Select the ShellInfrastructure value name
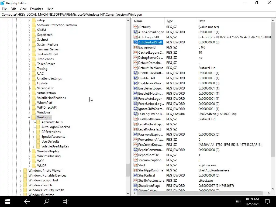The width and height of the screenshot is (276, 207). (151, 180)
